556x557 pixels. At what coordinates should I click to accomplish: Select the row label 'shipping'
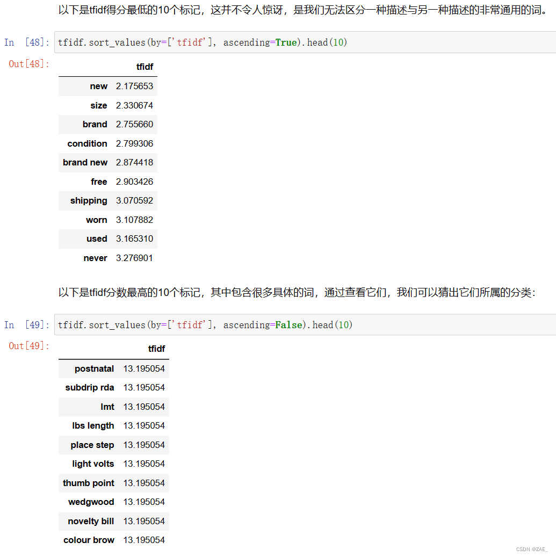[x=89, y=201]
